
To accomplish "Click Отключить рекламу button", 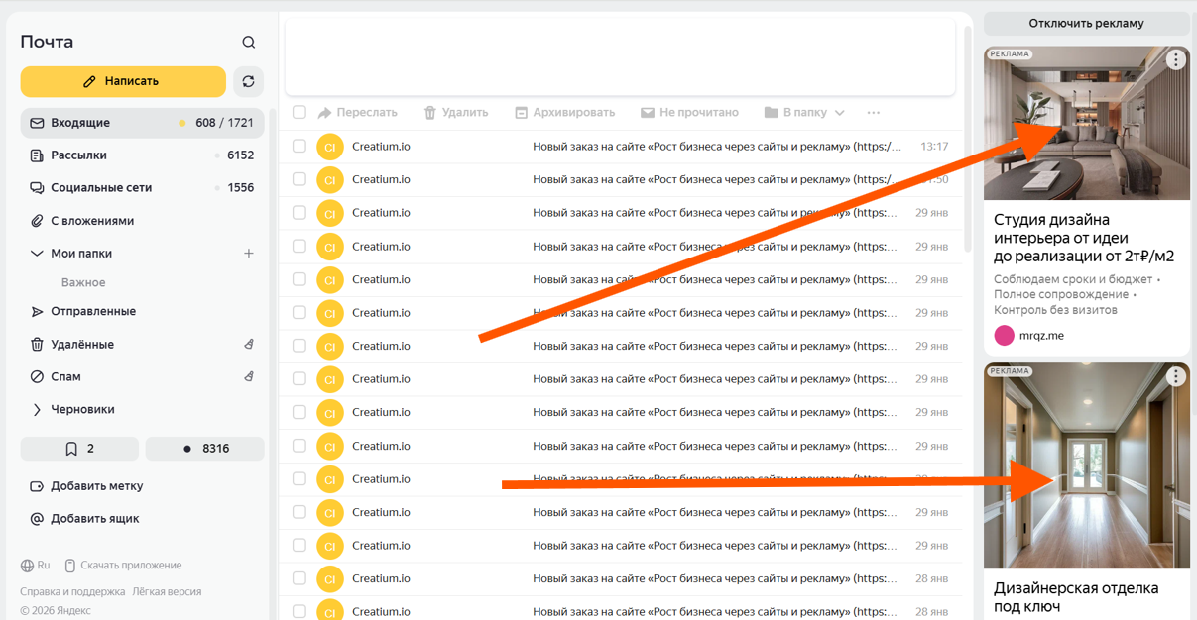I will pyautogui.click(x=1086, y=23).
